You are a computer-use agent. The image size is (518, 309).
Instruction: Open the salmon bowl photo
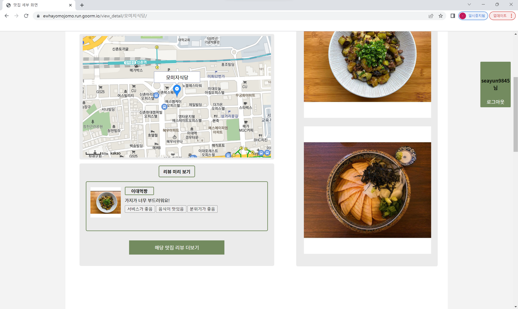tap(367, 190)
